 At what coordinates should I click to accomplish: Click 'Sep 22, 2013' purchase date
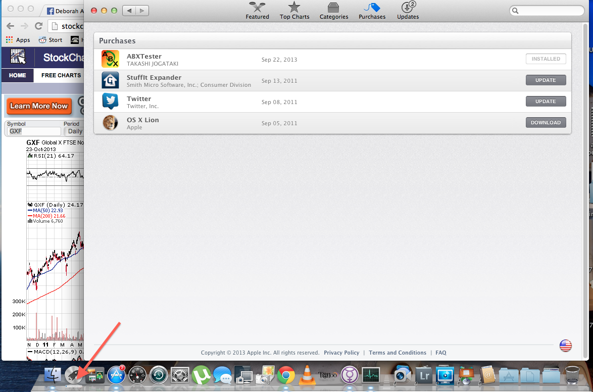click(279, 60)
